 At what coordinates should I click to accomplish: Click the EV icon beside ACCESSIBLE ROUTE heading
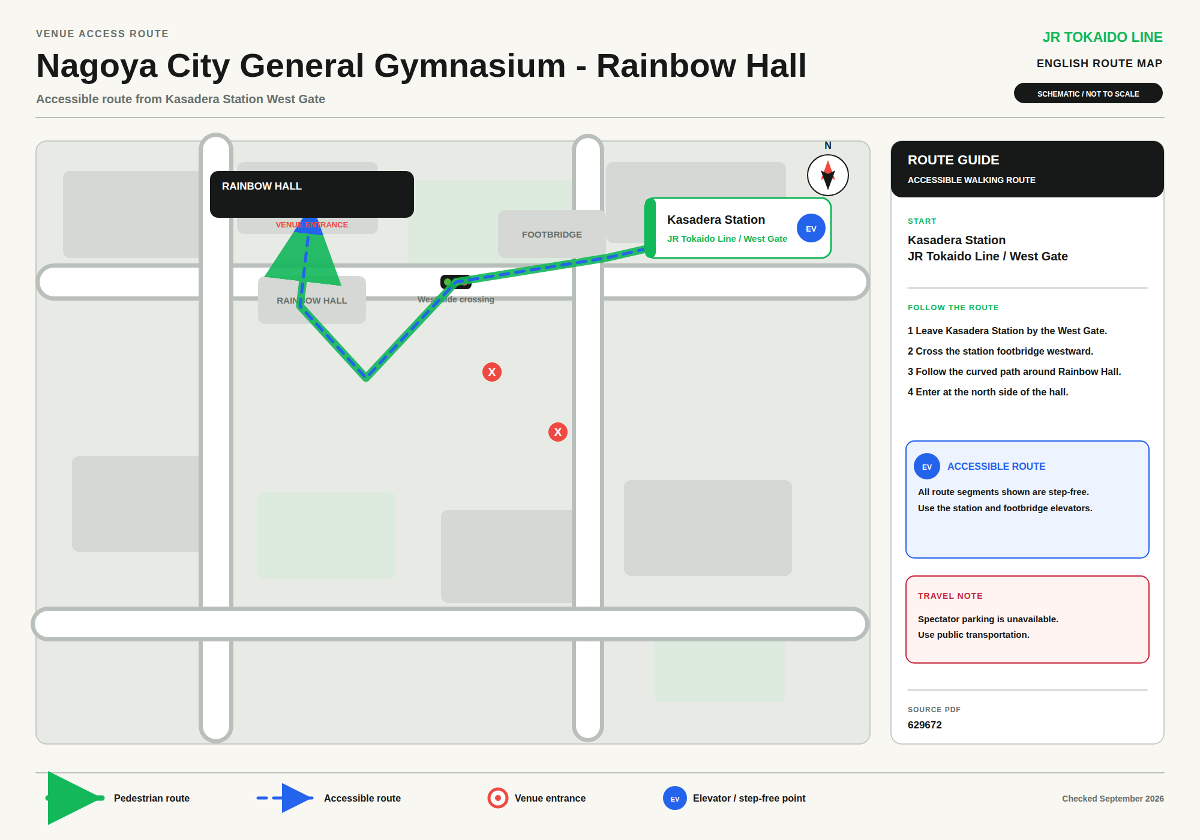pyautogui.click(x=927, y=466)
